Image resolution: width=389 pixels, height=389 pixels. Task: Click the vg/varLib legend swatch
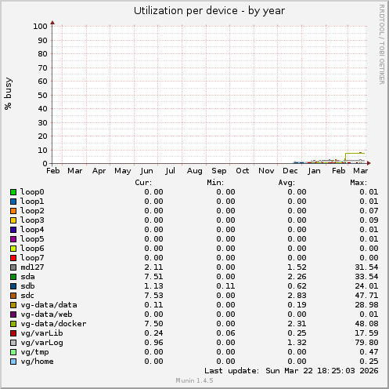[13, 333]
